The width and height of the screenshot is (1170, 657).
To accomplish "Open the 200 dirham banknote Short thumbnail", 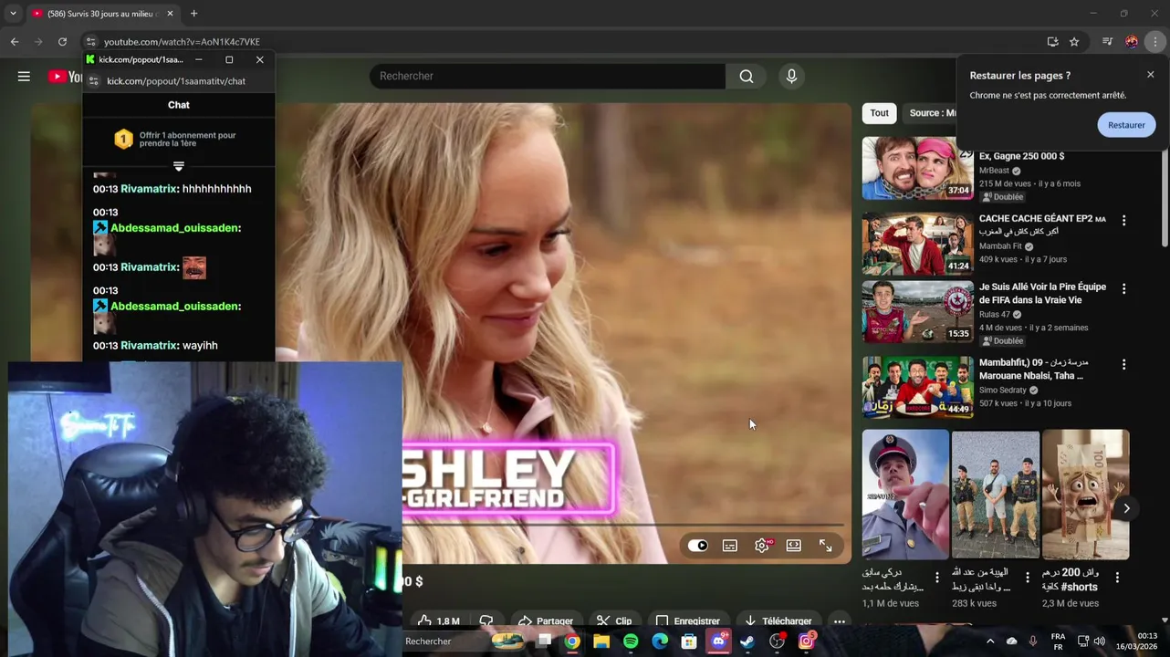I will point(1085,495).
